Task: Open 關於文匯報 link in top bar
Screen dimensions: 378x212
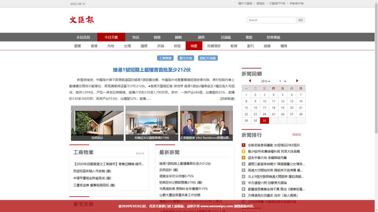Action: (245, 4)
